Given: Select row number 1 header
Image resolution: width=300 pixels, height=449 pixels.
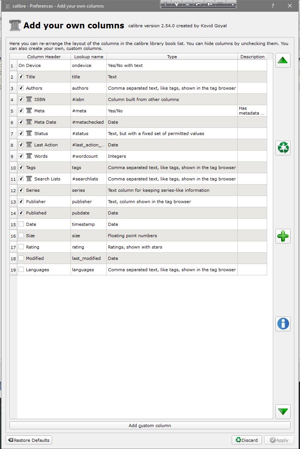Looking at the screenshot, I should [x=14, y=65].
